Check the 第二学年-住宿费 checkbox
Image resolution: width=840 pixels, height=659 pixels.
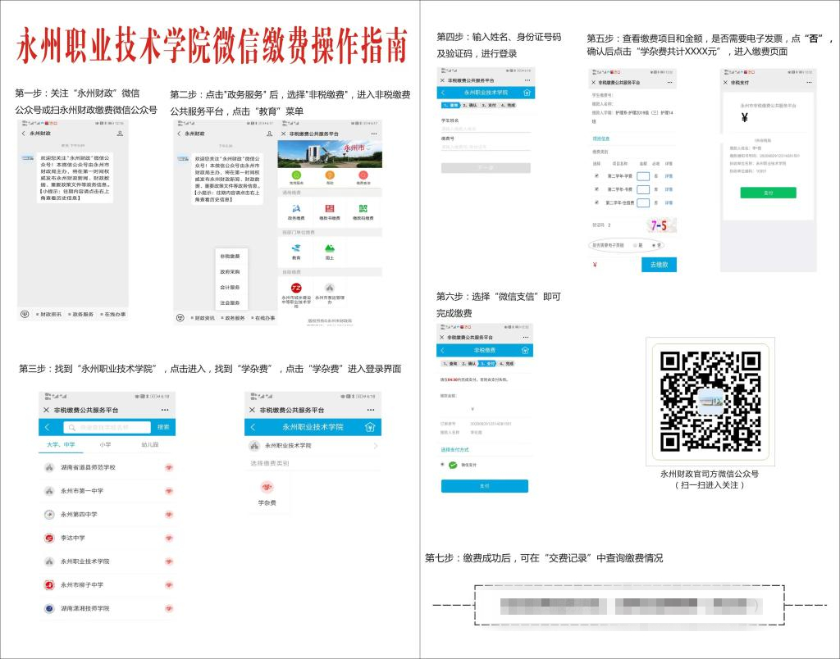click(x=596, y=202)
